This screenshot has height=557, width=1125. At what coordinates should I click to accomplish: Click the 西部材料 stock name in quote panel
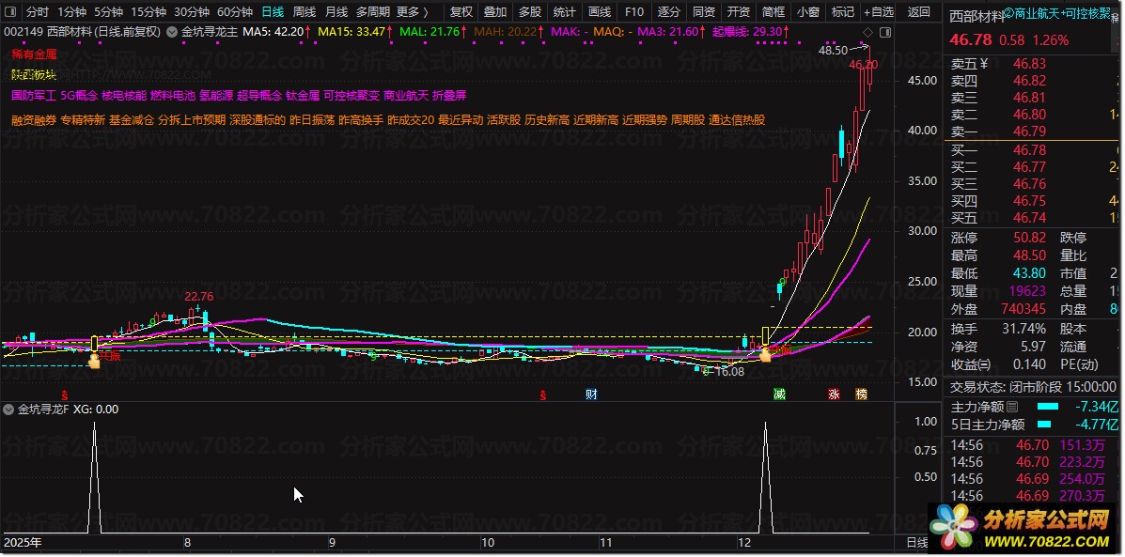pos(977,16)
